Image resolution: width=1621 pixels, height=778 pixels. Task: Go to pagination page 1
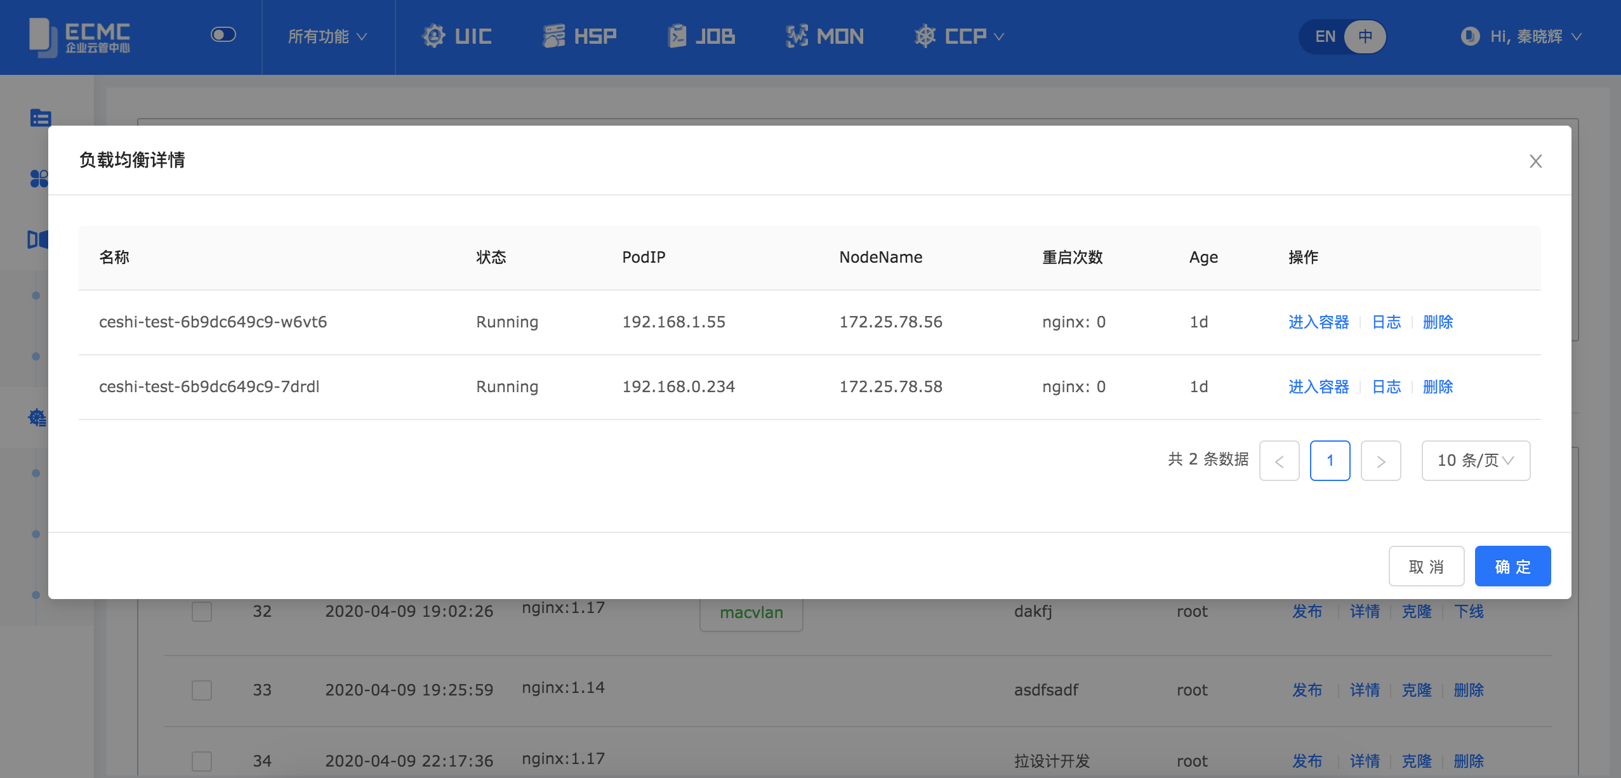pyautogui.click(x=1330, y=460)
